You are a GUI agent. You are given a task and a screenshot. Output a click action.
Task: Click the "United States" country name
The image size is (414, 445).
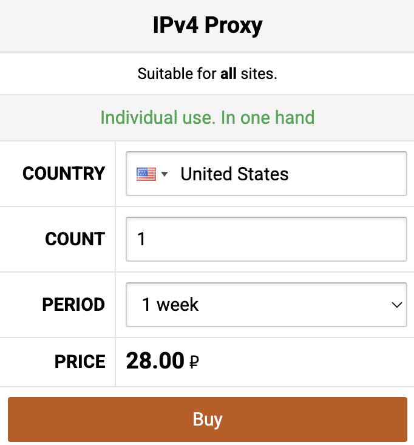coord(234,174)
